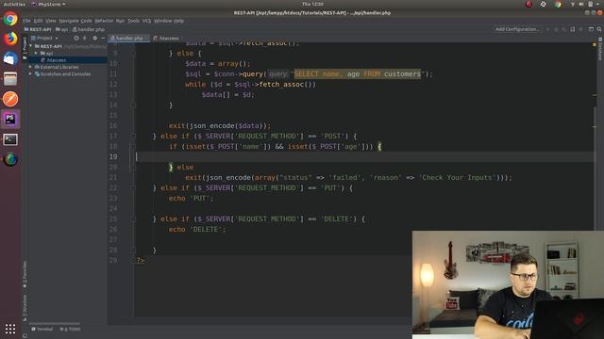Screen dimensions: 604x339
Task: Open the green globe dock icon
Action: pos(10,159)
